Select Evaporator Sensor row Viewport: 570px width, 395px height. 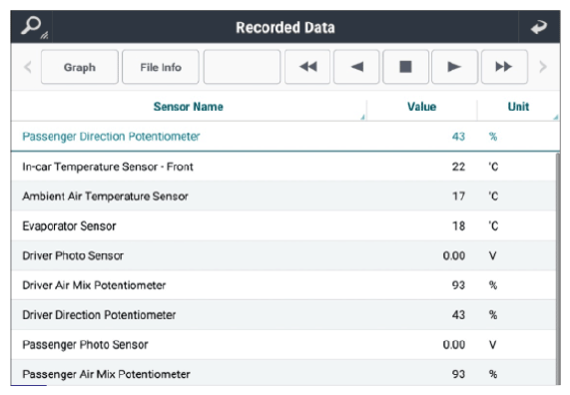(284, 226)
